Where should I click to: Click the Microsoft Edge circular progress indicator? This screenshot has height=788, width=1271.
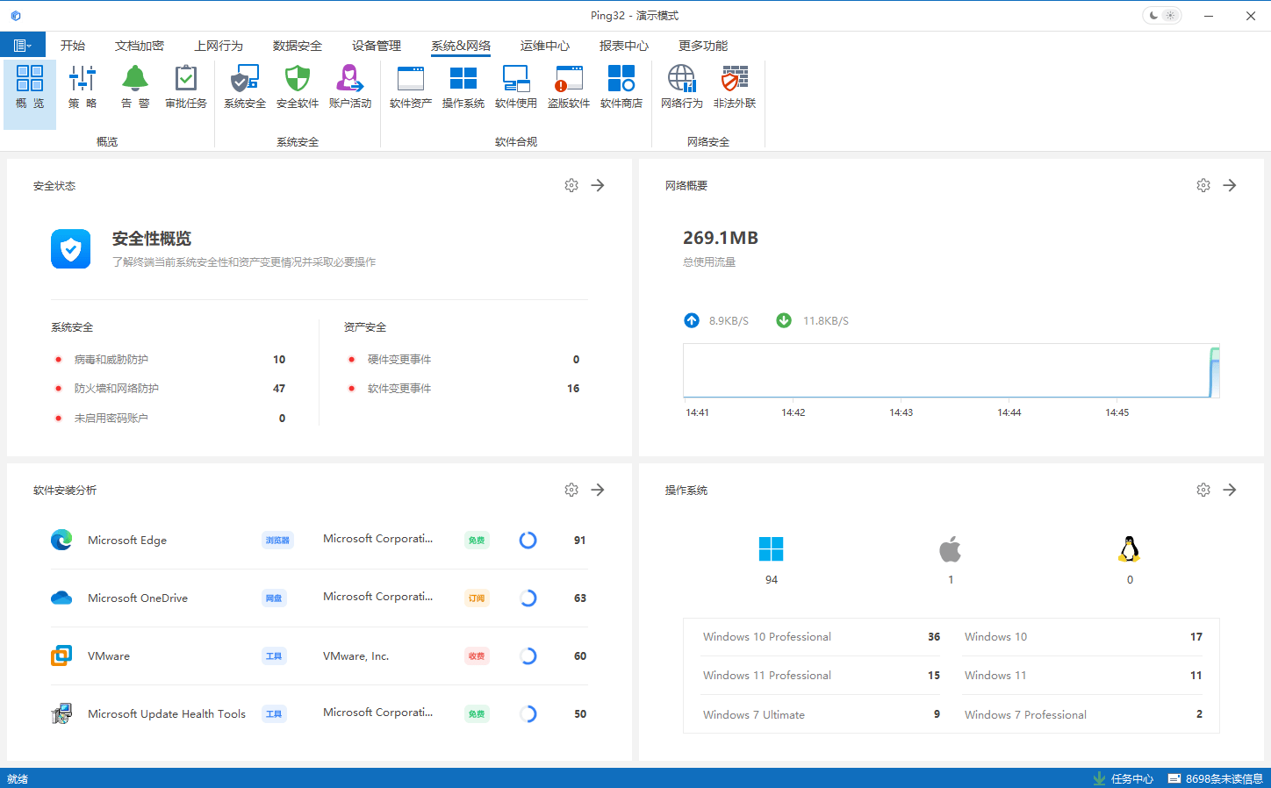coord(528,541)
